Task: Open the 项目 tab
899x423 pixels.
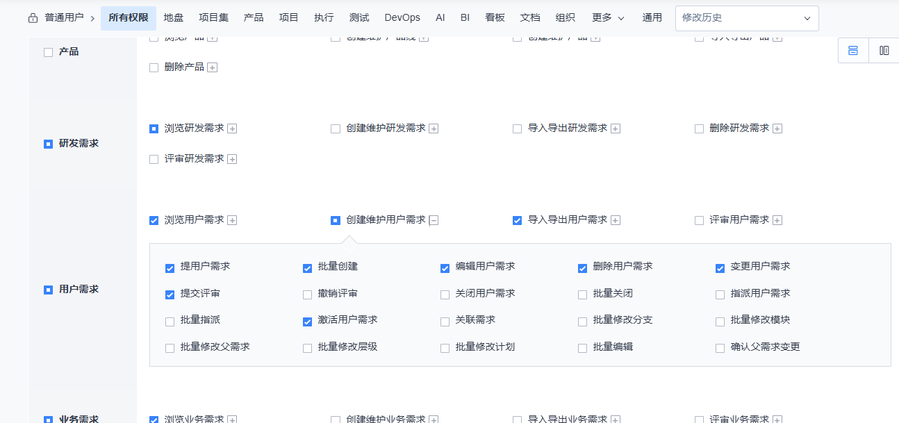Action: pos(289,18)
